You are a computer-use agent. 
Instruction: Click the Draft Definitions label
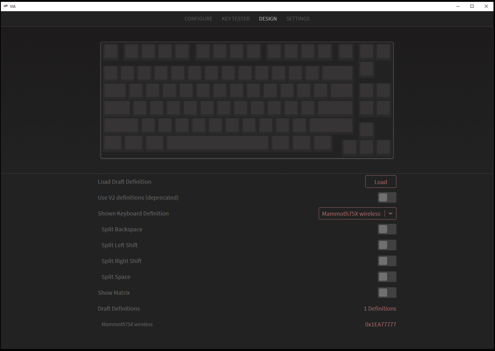pos(119,308)
